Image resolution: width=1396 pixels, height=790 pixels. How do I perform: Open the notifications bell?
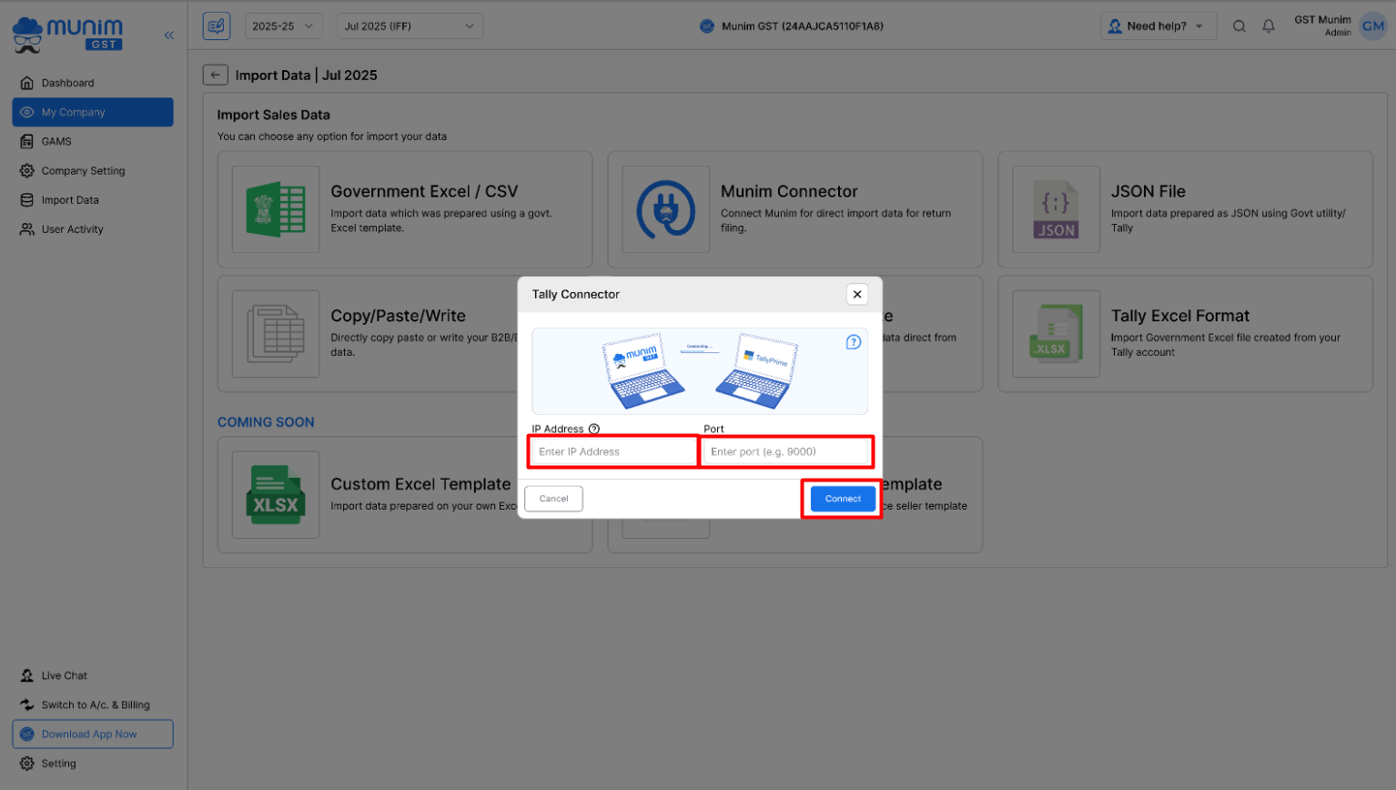point(1268,26)
